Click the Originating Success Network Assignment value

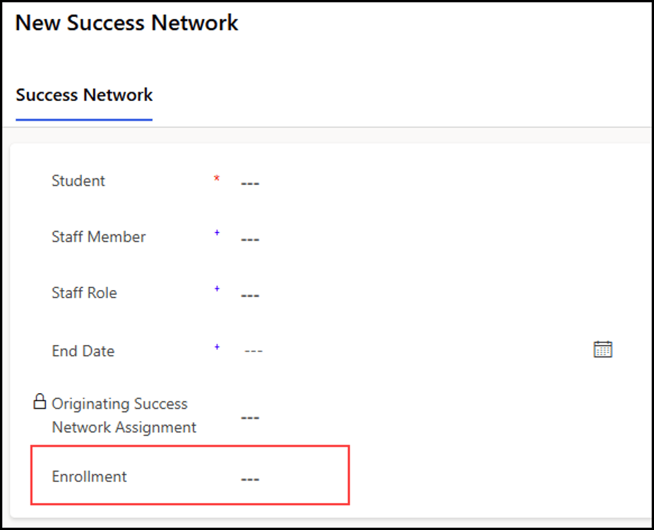coord(250,417)
